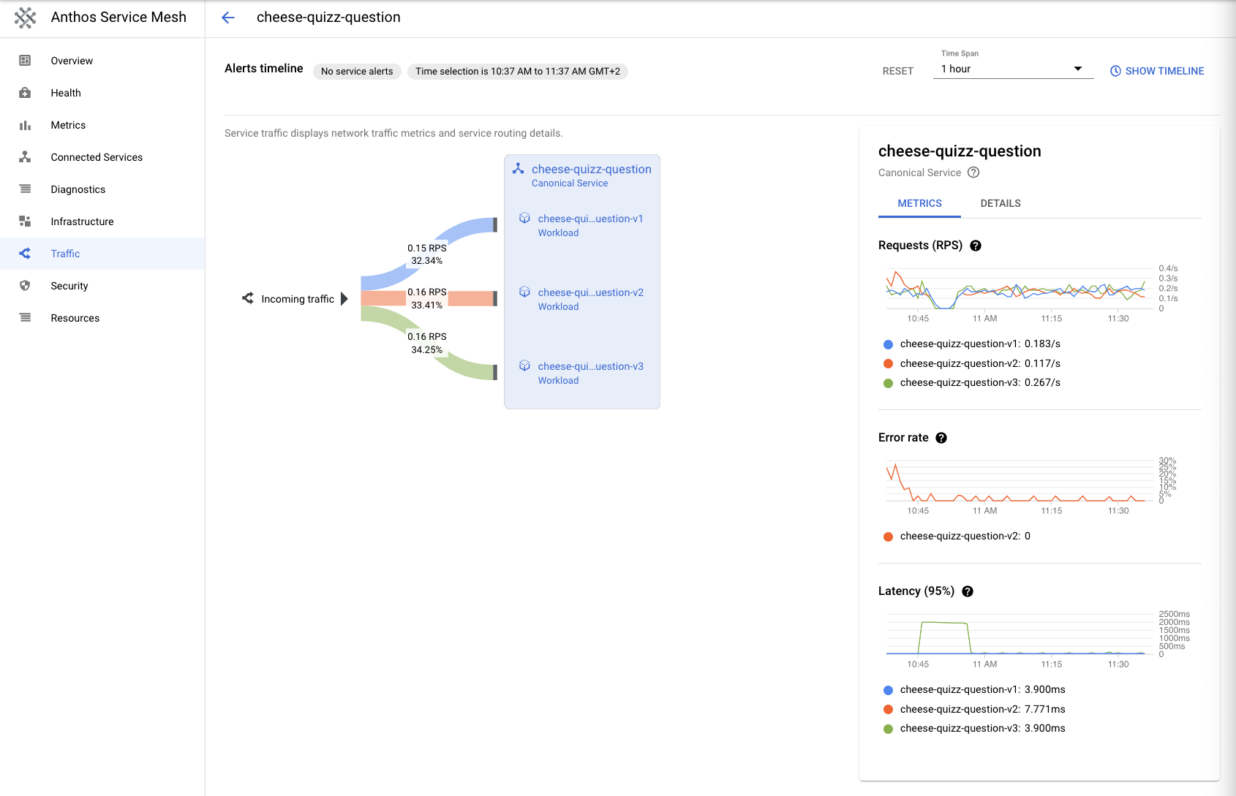Click the Infrastructure sidebar icon
This screenshot has width=1236, height=796.
tap(25, 221)
